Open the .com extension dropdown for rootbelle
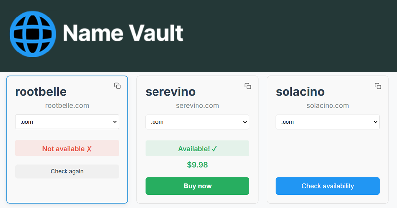Image resolution: width=397 pixels, height=208 pixels. (x=67, y=122)
